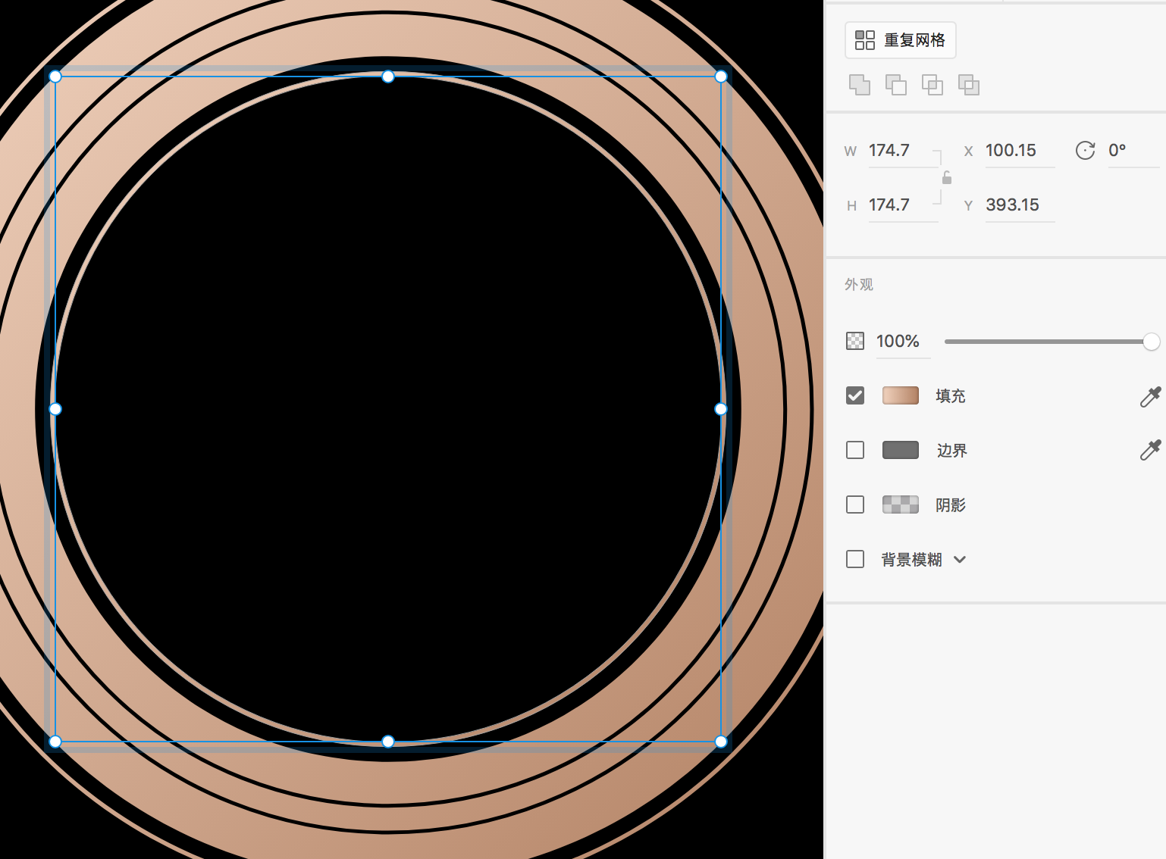Apply the Exclude Overlap boolean icon
1166x859 pixels.
coord(968,85)
